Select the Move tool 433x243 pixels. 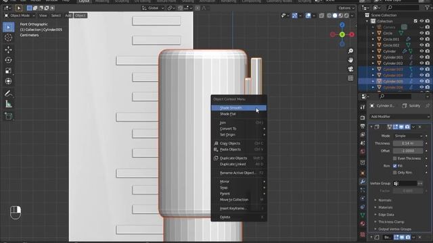pos(8,49)
